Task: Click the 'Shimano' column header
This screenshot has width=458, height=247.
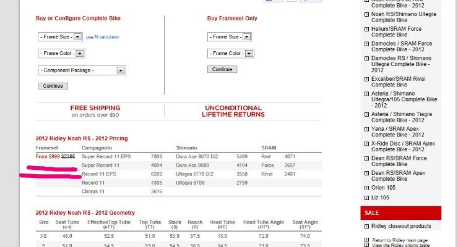Action: 186,148
